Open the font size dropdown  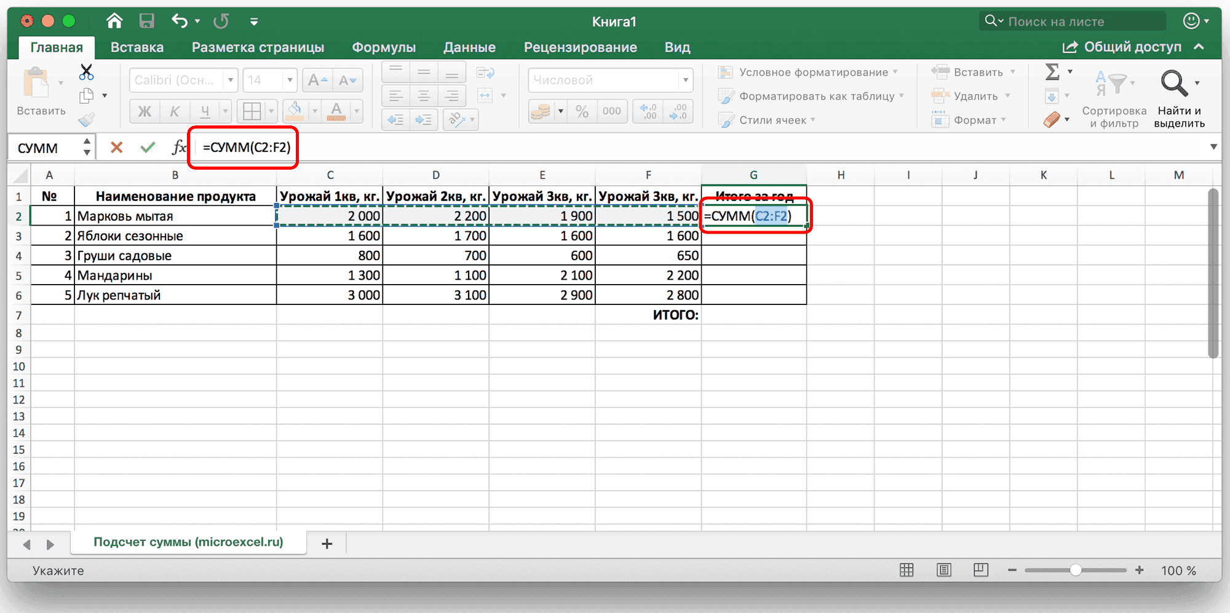click(x=288, y=80)
